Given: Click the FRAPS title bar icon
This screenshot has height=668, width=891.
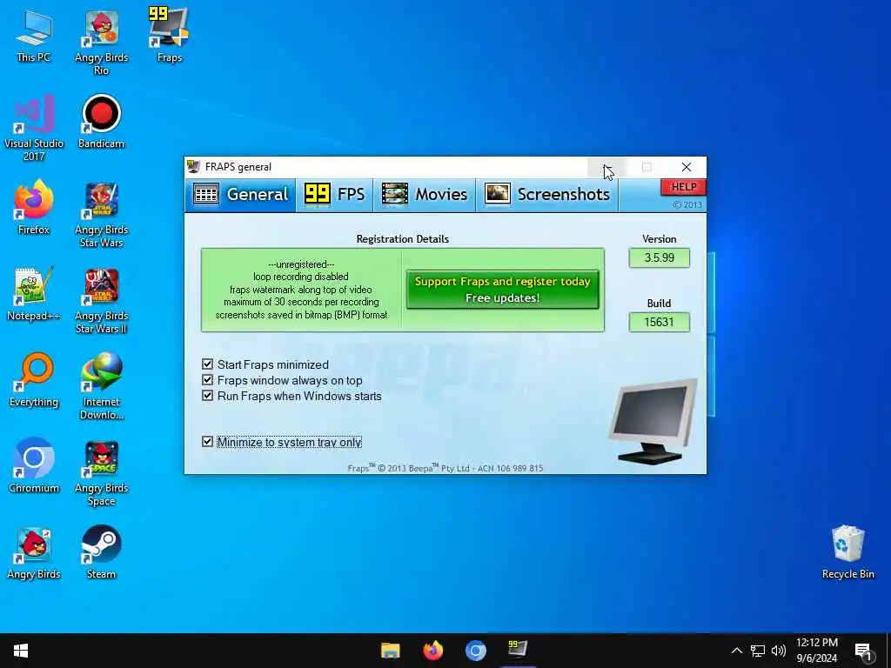Looking at the screenshot, I should point(194,166).
